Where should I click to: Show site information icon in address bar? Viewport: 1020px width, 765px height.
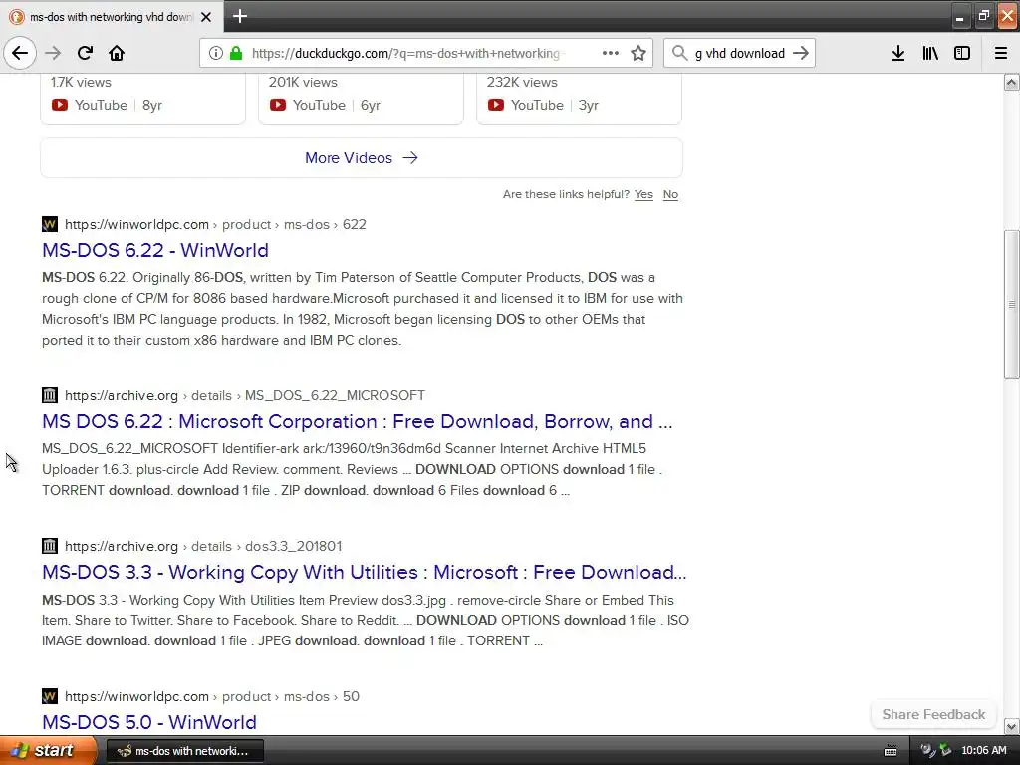[216, 54]
